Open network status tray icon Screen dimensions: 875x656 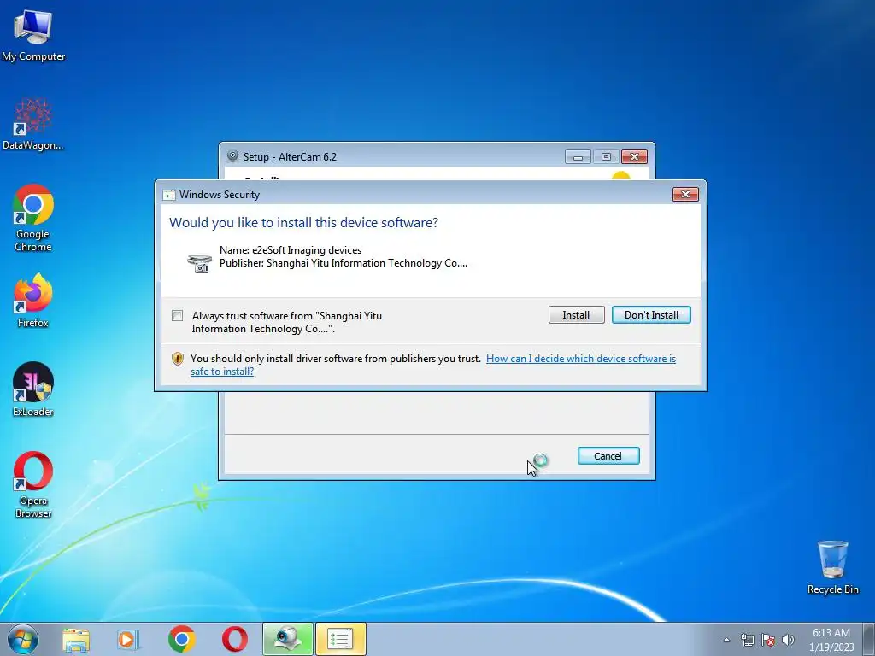tap(747, 640)
